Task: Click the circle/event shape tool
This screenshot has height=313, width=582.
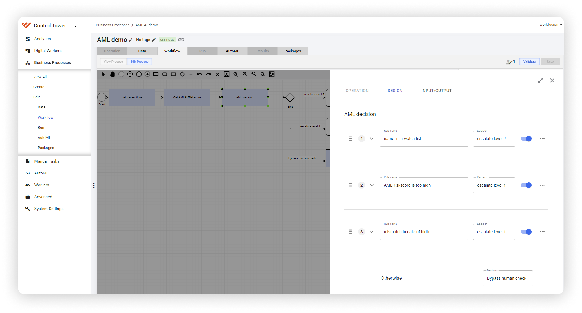Action: pos(121,74)
